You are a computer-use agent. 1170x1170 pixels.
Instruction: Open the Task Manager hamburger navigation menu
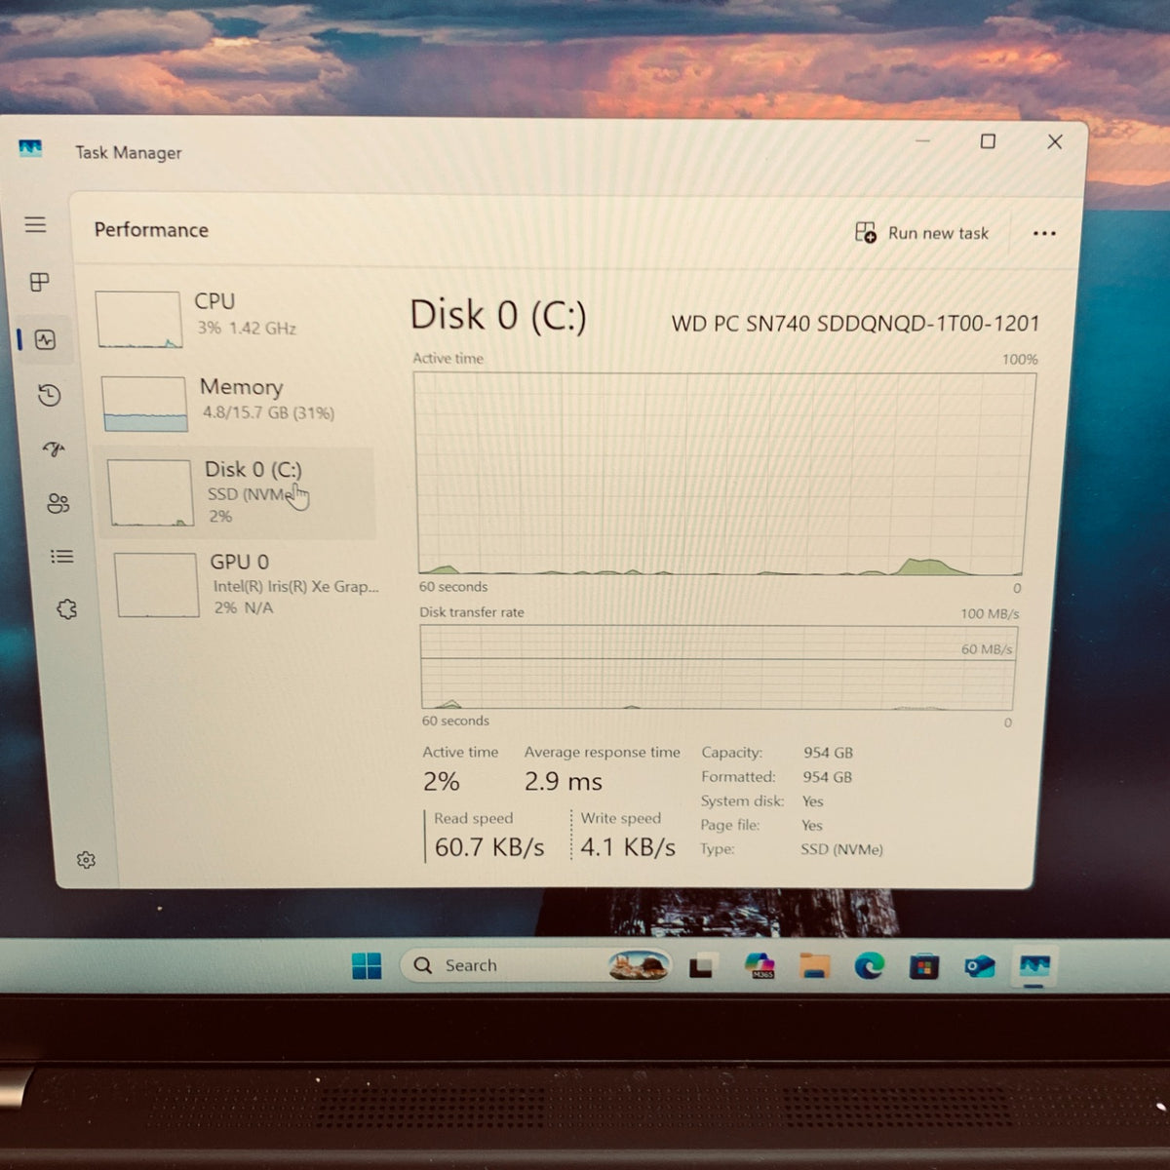pyautogui.click(x=35, y=224)
